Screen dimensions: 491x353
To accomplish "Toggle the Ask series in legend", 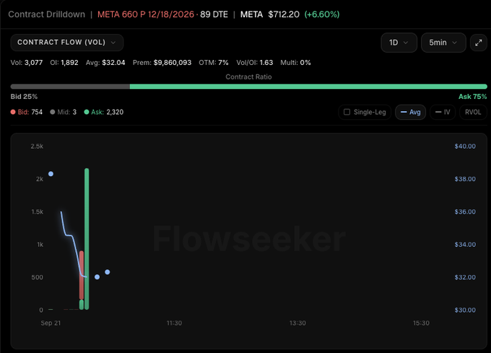I will click(104, 112).
